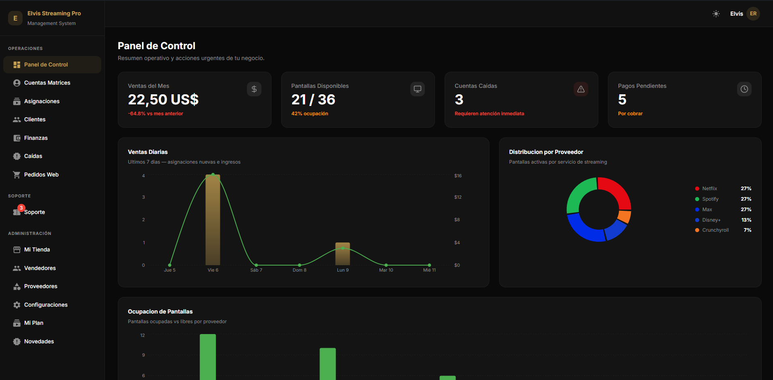Screen dimensions: 773x380
Task: Click the dollar icon in Ventas del Mes
Action: pos(254,89)
